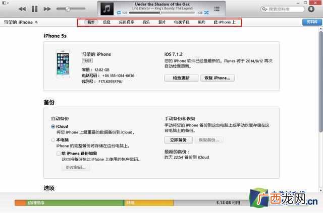Enable 给 iPhone 备份加密 checkbox

[x=59, y=154]
